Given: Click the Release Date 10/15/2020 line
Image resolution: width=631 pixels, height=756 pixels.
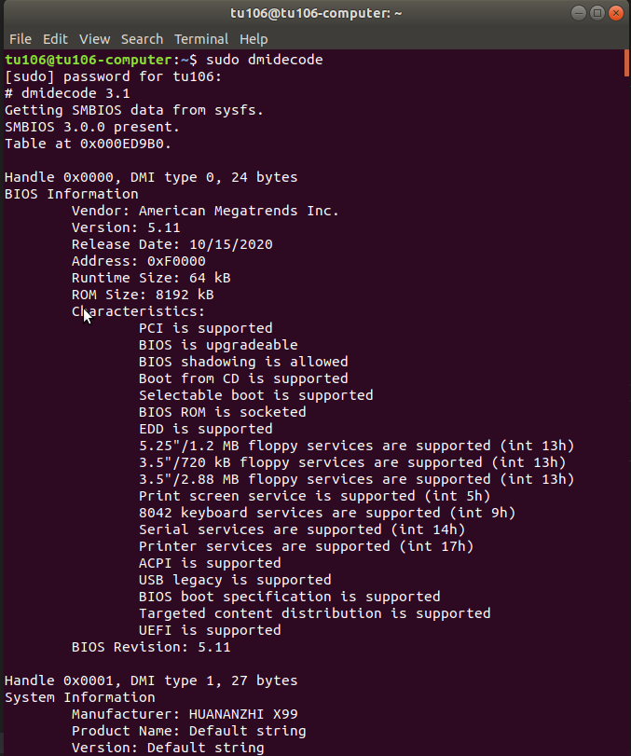Looking at the screenshot, I should pyautogui.click(x=172, y=244).
